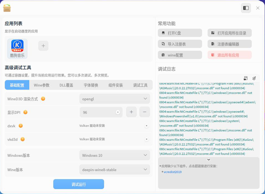This screenshot has width=265, height=194.
Task: Decrease display DPI with minus button
Action: [144, 112]
